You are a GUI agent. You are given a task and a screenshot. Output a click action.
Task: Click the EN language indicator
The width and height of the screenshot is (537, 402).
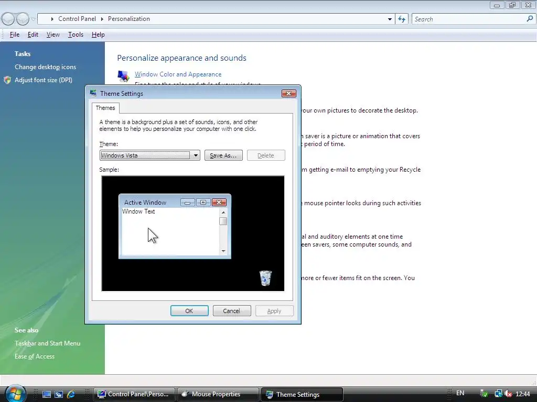point(460,393)
